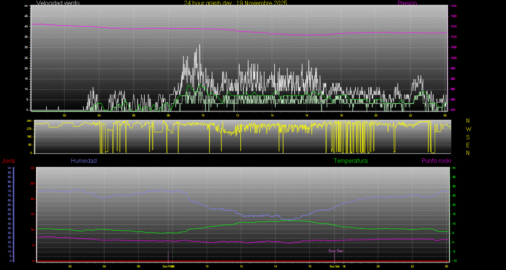This screenshot has width=506, height=270.
Task: Click the 'Humedad' humidity legend label
Action: tap(84, 161)
